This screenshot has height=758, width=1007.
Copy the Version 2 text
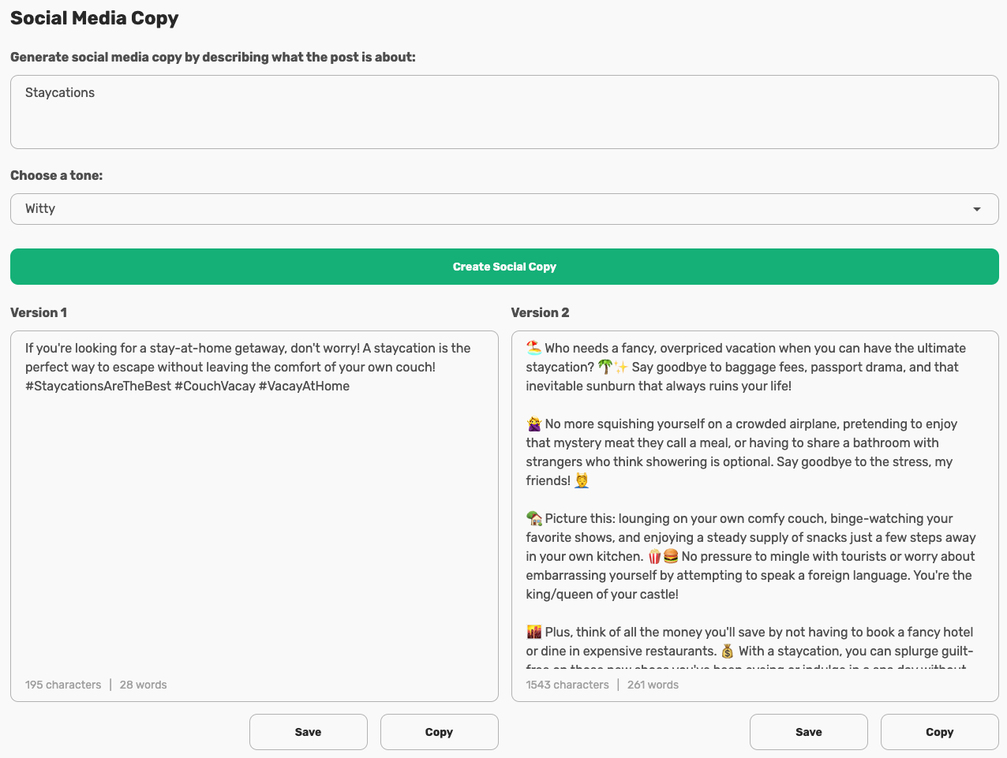[x=939, y=732]
